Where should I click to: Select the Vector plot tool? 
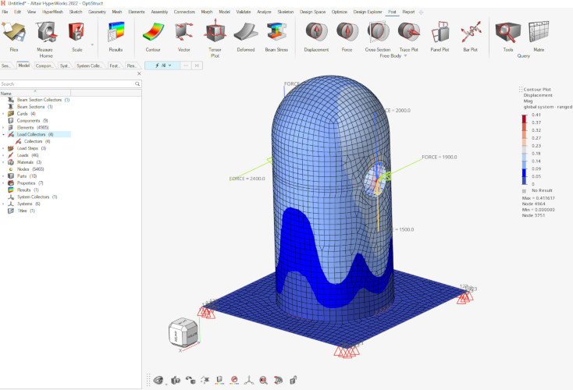(x=183, y=35)
